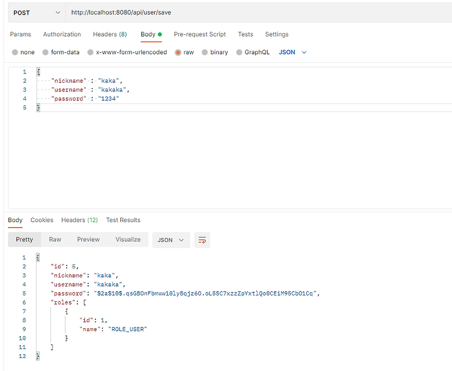The width and height of the screenshot is (452, 371).
Task: Switch to the Params tab
Action: coord(20,34)
